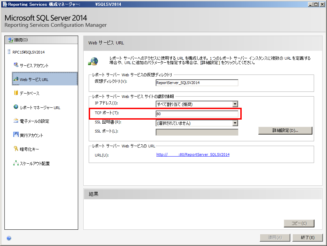Click the server icon beside RPC15¥SQLSV2014
327x246 pixels.
(9, 52)
